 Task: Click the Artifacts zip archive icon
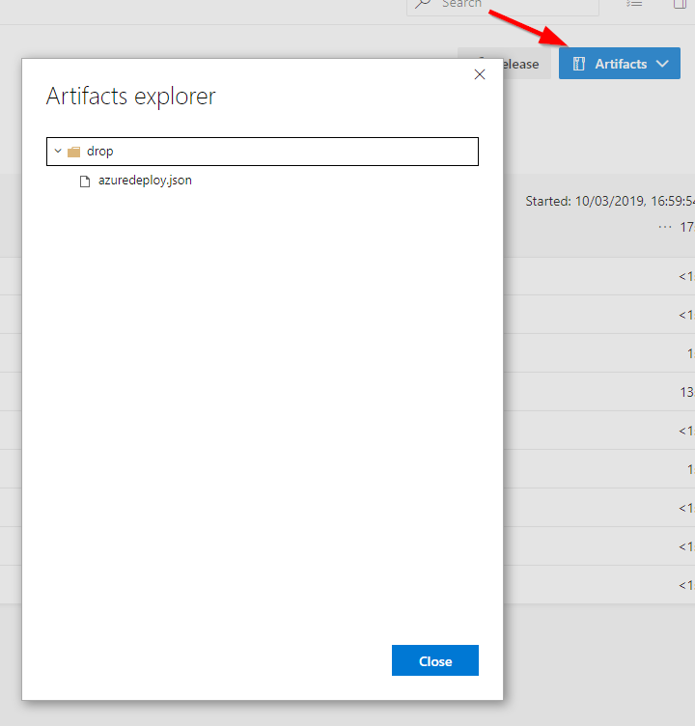[x=579, y=64]
